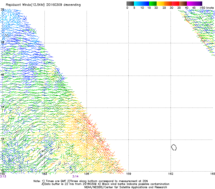Click the 3:13 time label

coord(3,176)
